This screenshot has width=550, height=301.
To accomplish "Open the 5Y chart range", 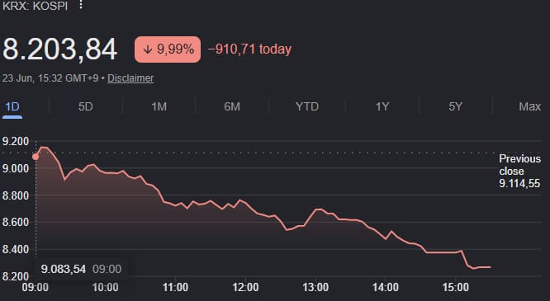I will pyautogui.click(x=455, y=106).
